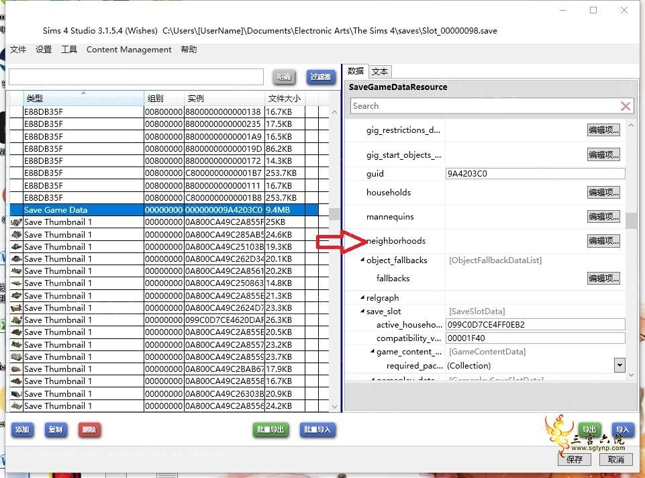Click the green 批量导出 batch export button
The height and width of the screenshot is (478, 645).
coord(270,430)
